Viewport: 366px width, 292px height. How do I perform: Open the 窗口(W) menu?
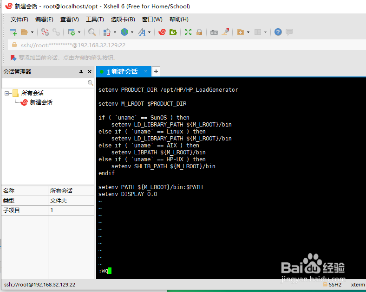click(152, 19)
